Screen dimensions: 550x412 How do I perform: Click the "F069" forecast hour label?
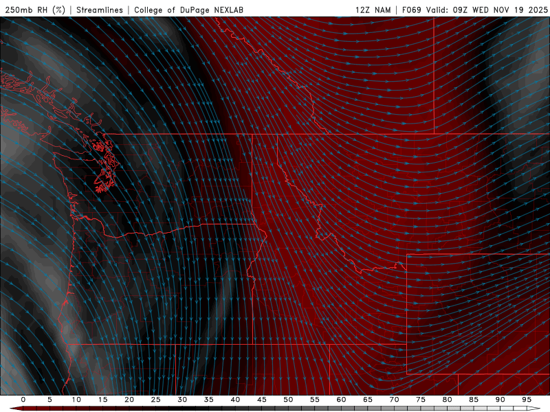411,10
